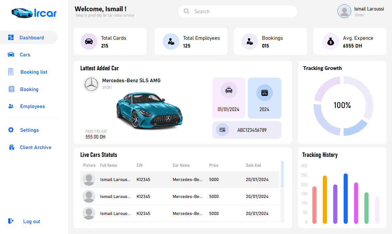Open the Booking list page
The image size is (392, 234).
34,72
